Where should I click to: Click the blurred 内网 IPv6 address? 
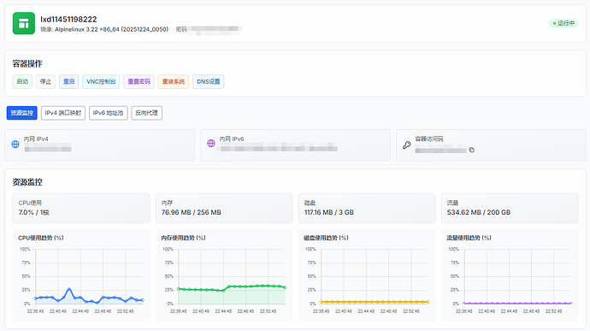click(x=279, y=147)
